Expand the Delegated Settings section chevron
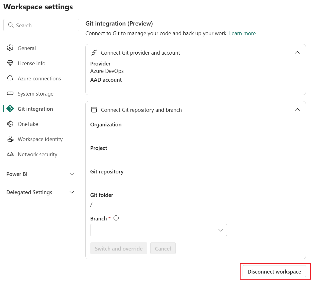This screenshot has height=293, width=327. click(72, 192)
